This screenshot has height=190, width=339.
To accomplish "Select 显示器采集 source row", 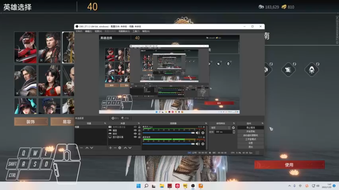I will 124,137.
